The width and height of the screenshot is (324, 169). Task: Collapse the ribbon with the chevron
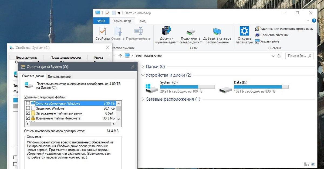point(308,21)
